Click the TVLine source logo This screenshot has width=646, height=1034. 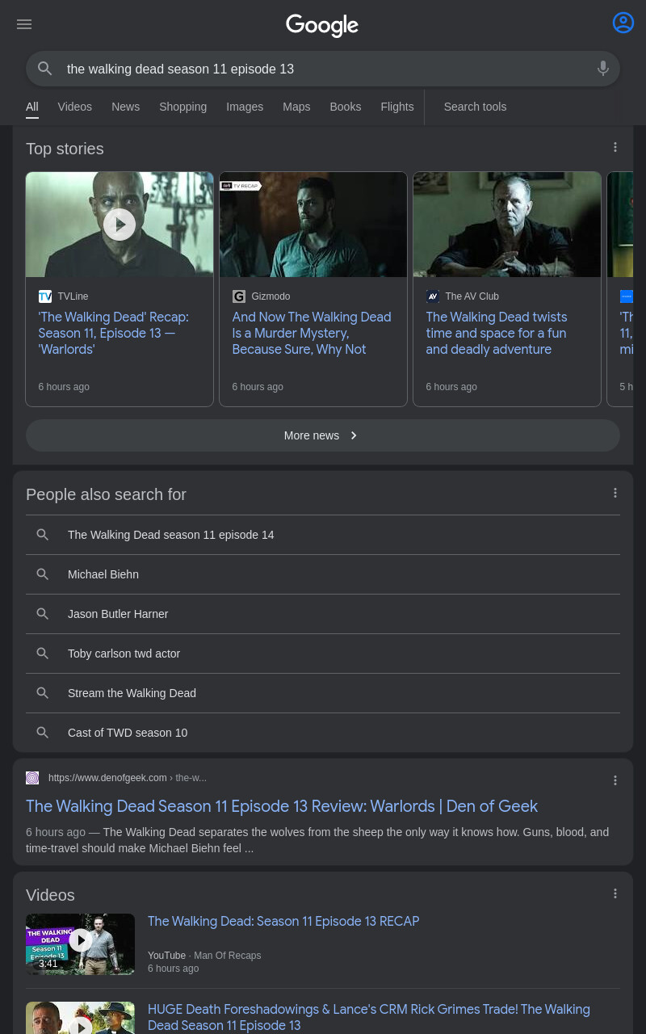(45, 296)
